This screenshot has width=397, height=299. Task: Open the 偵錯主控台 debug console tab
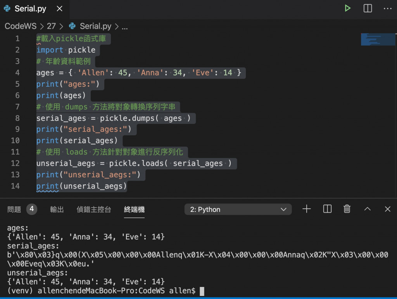click(94, 210)
